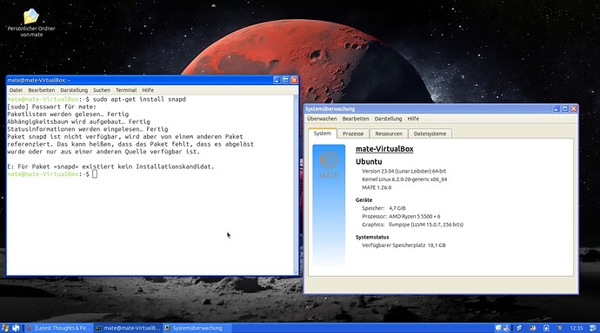Click terminal icon on 'mate@mate-VirtualB...' taskbar entry
The width and height of the screenshot is (600, 333).
pos(98,328)
